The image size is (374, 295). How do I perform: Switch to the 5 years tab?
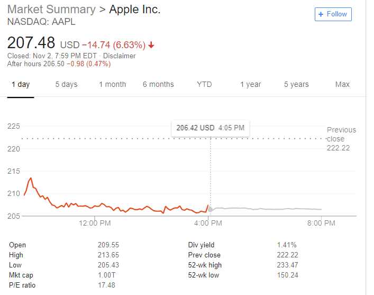tap(296, 84)
